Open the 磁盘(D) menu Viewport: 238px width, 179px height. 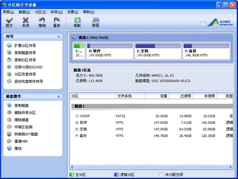[24, 12]
